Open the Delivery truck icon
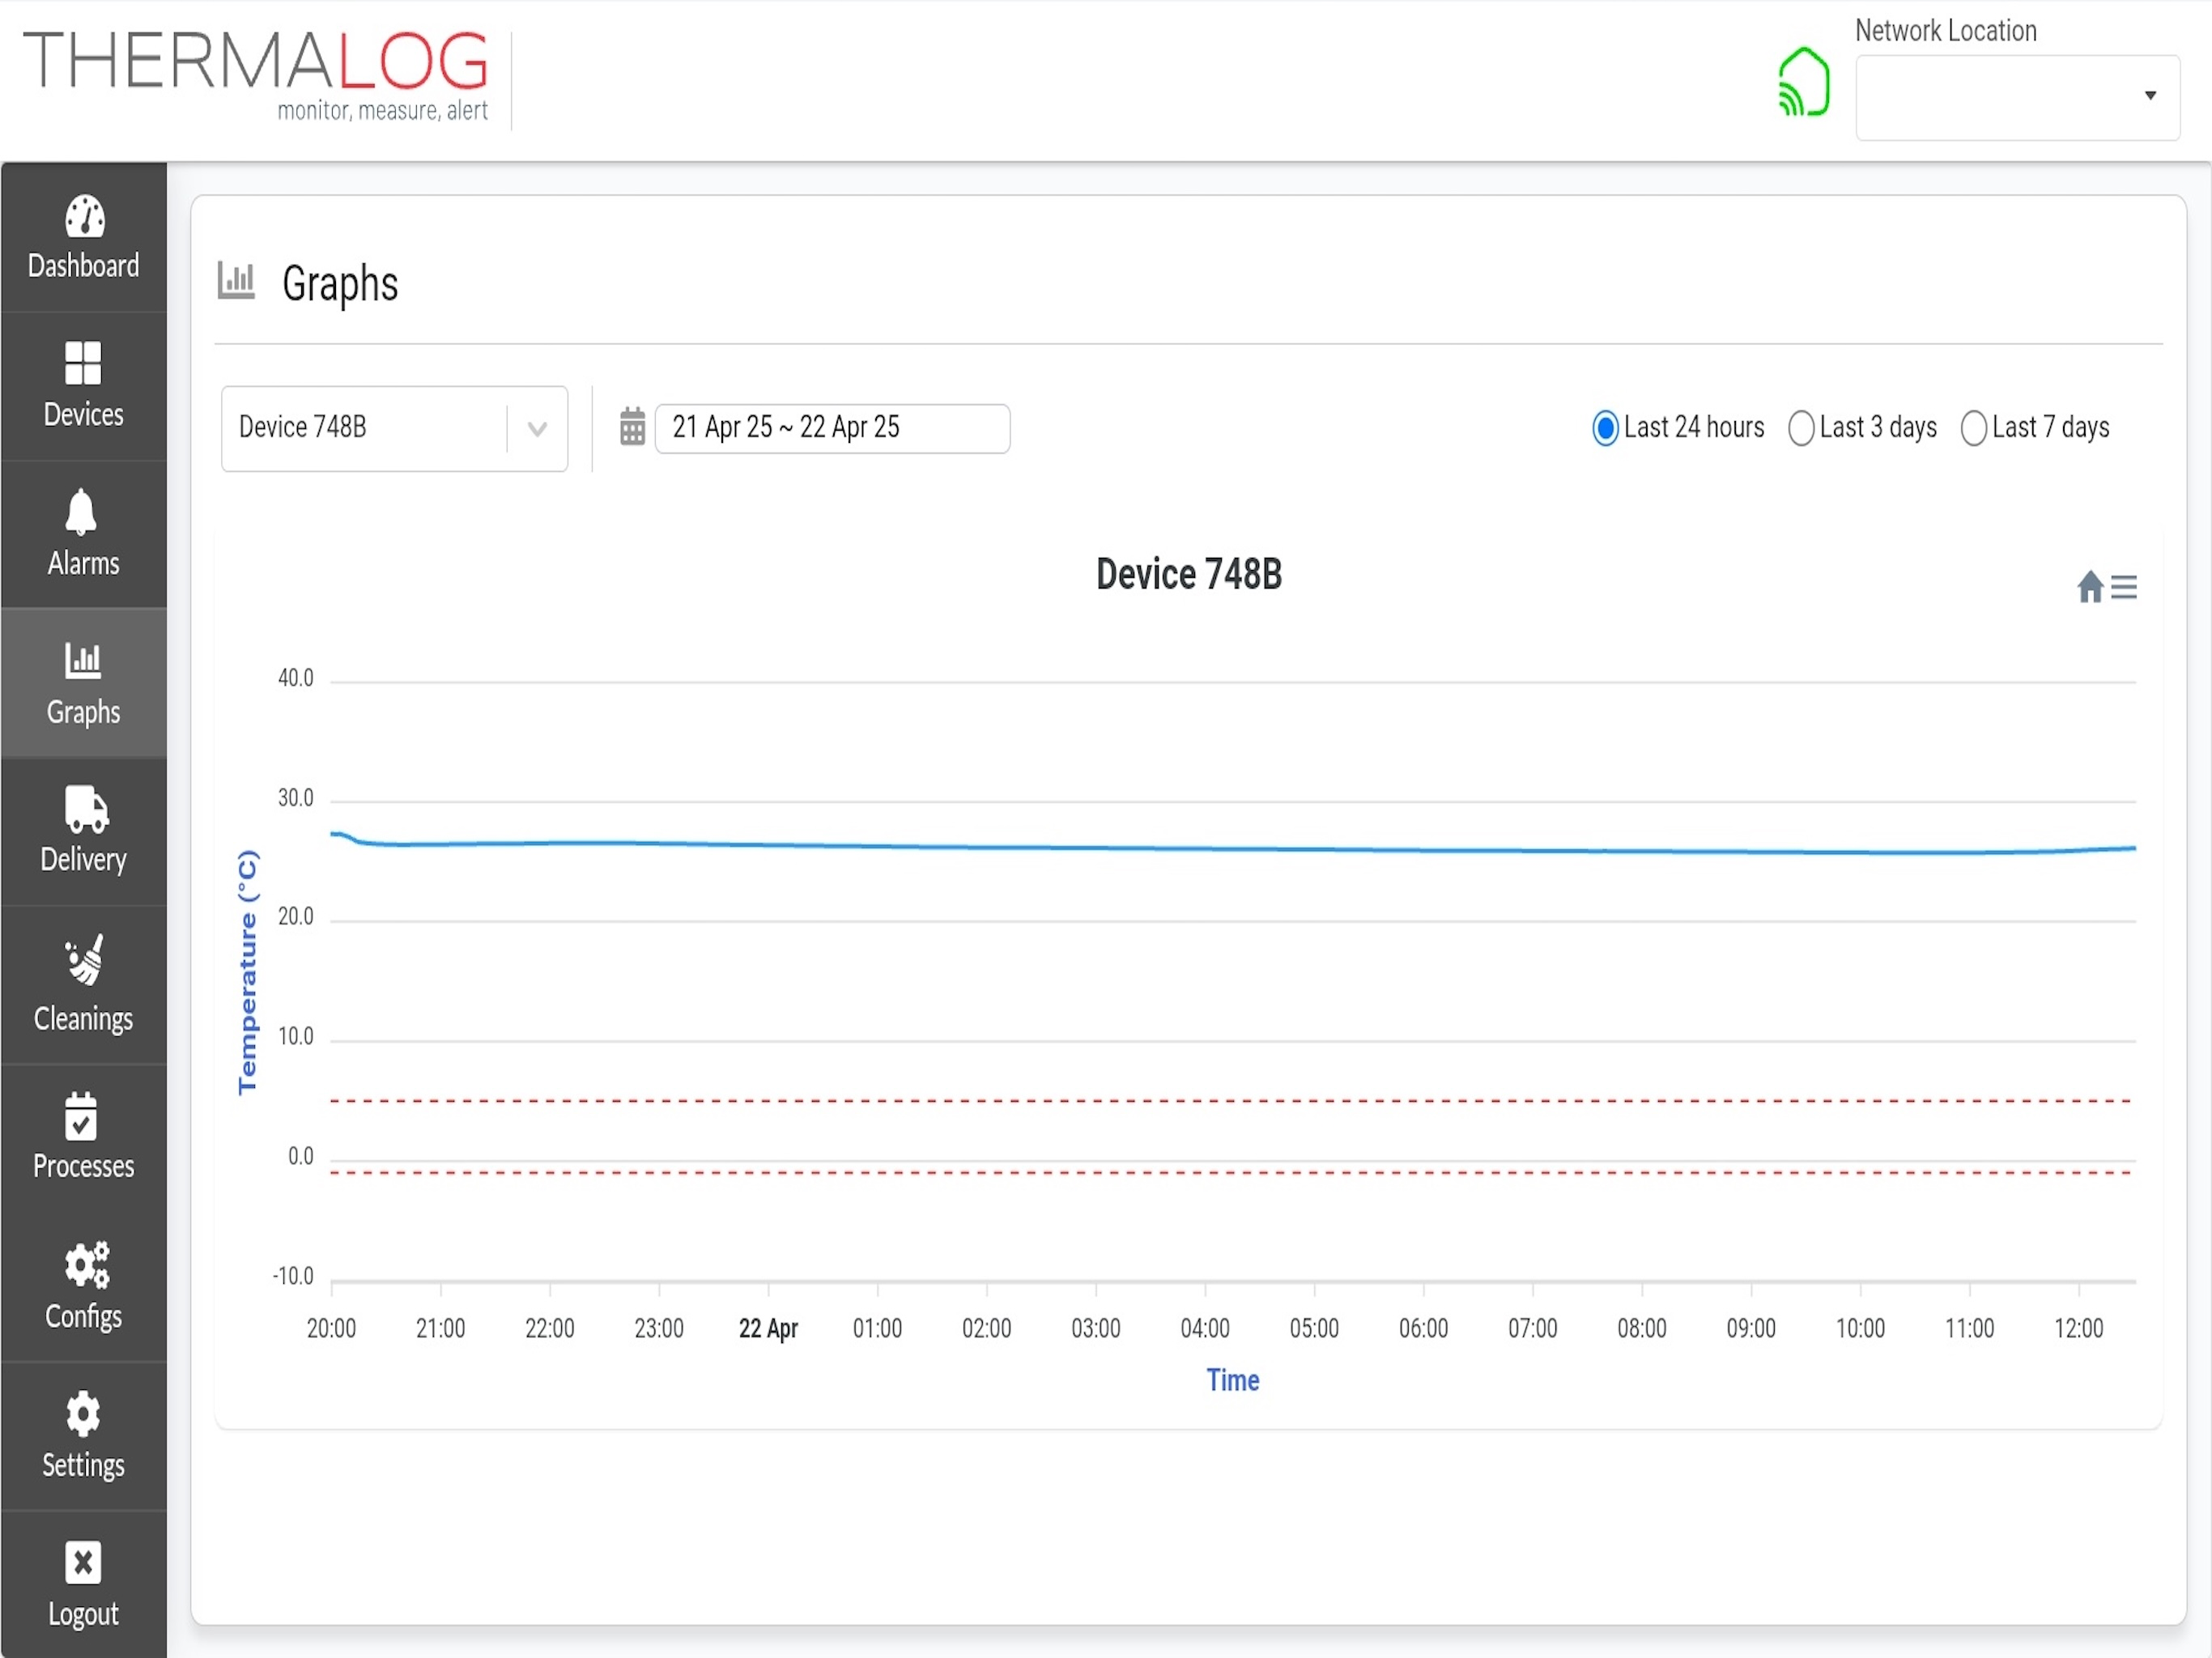The image size is (2212, 1658). pyautogui.click(x=86, y=809)
